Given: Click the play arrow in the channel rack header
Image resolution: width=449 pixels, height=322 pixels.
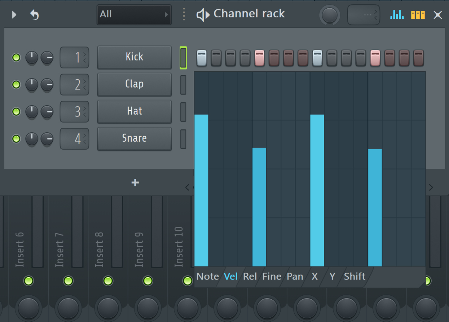Looking at the screenshot, I should (14, 14).
